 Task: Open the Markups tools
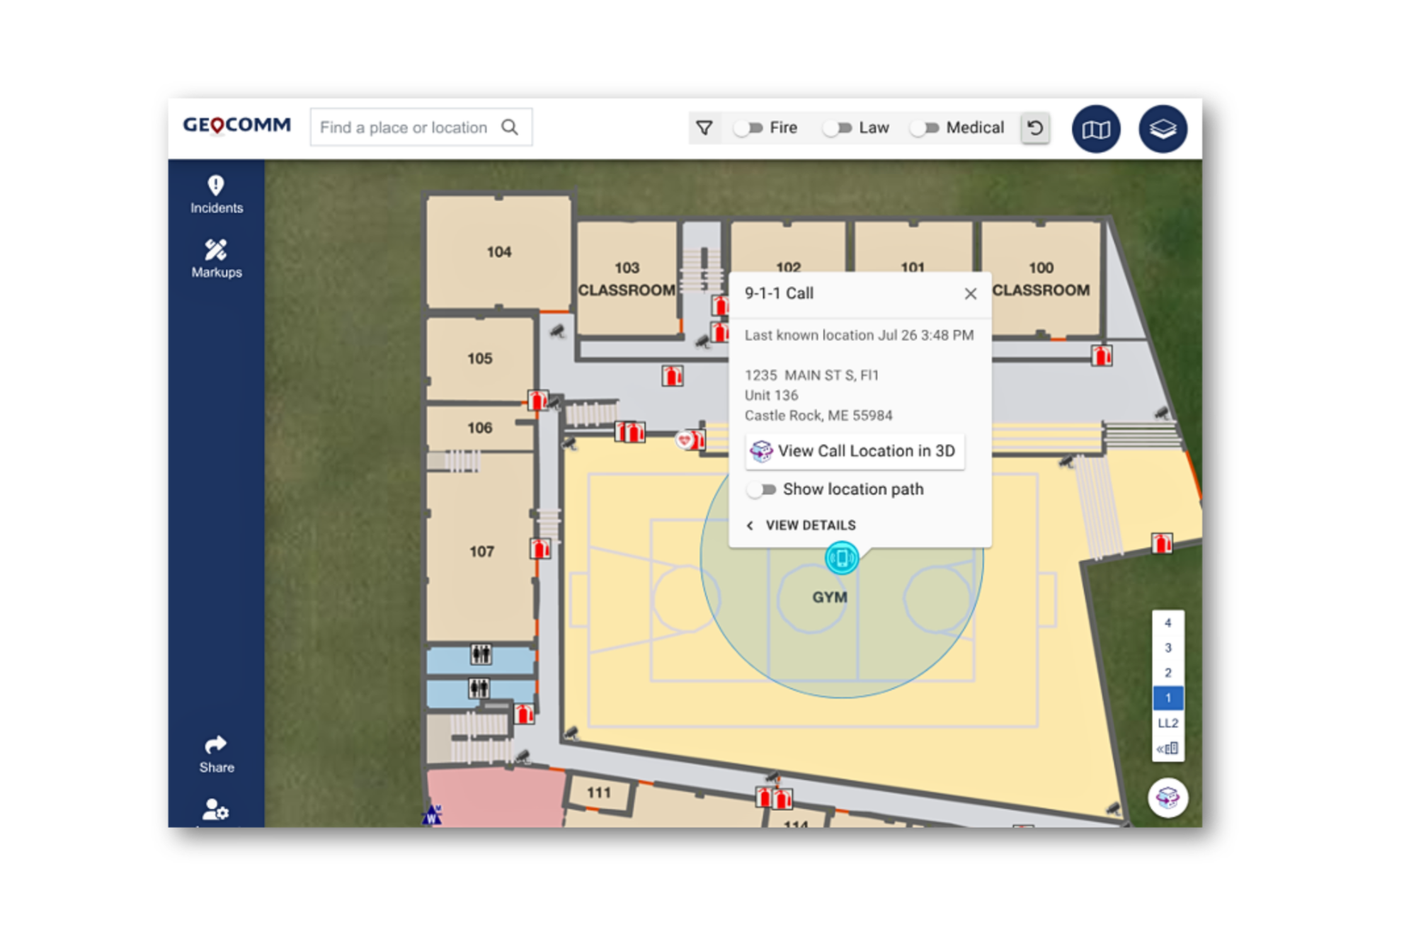click(x=216, y=258)
